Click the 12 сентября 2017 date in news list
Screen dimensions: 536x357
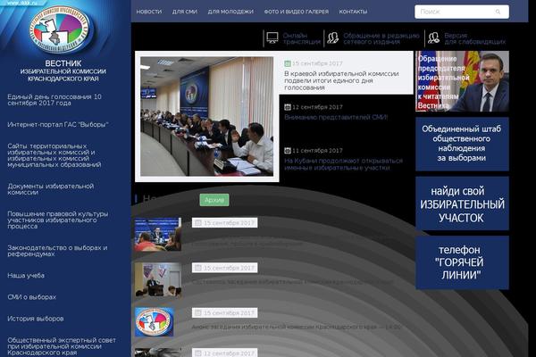click(x=229, y=353)
